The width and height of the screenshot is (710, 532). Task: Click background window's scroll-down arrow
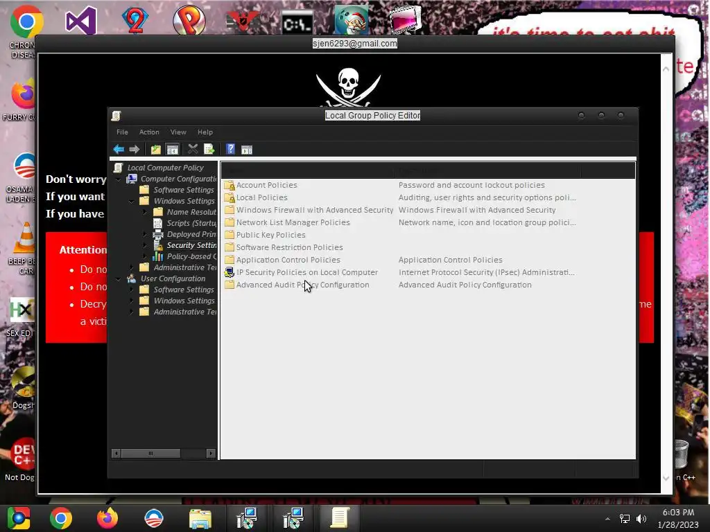point(666,479)
